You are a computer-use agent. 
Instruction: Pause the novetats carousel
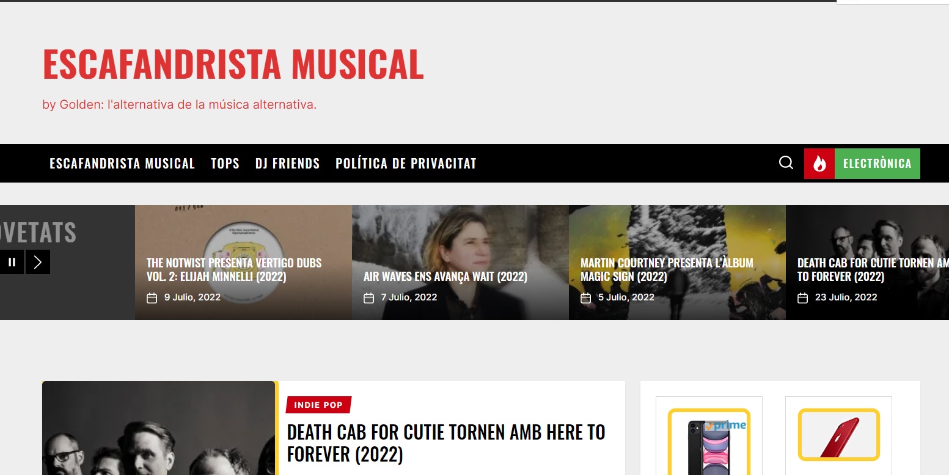[12, 262]
